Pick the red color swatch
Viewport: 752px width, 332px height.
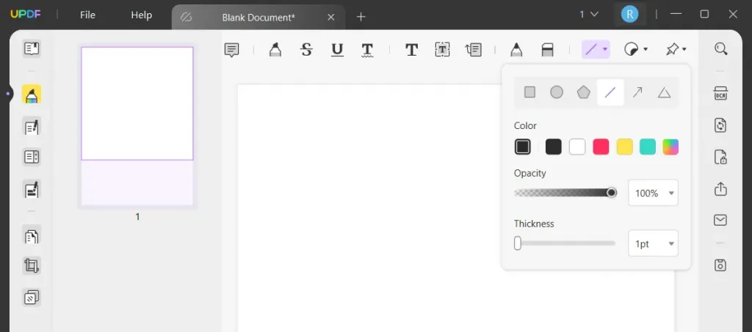click(x=601, y=147)
